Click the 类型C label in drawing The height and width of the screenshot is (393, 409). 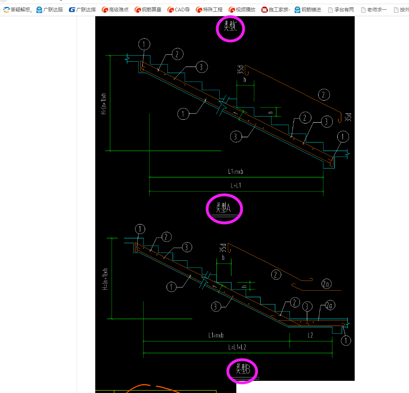point(230,26)
